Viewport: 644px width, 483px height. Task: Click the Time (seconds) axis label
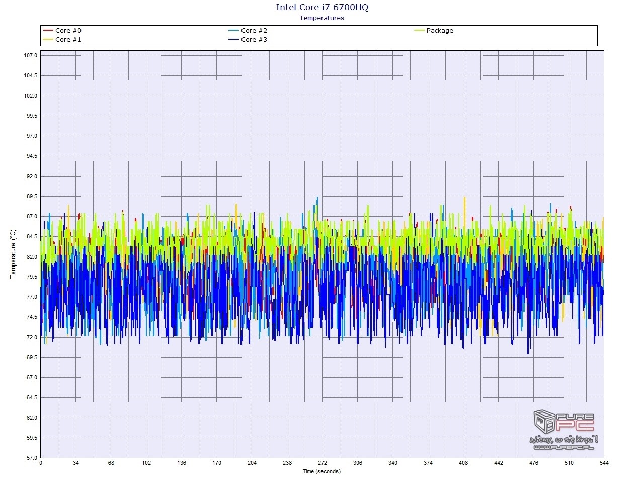pyautogui.click(x=321, y=472)
